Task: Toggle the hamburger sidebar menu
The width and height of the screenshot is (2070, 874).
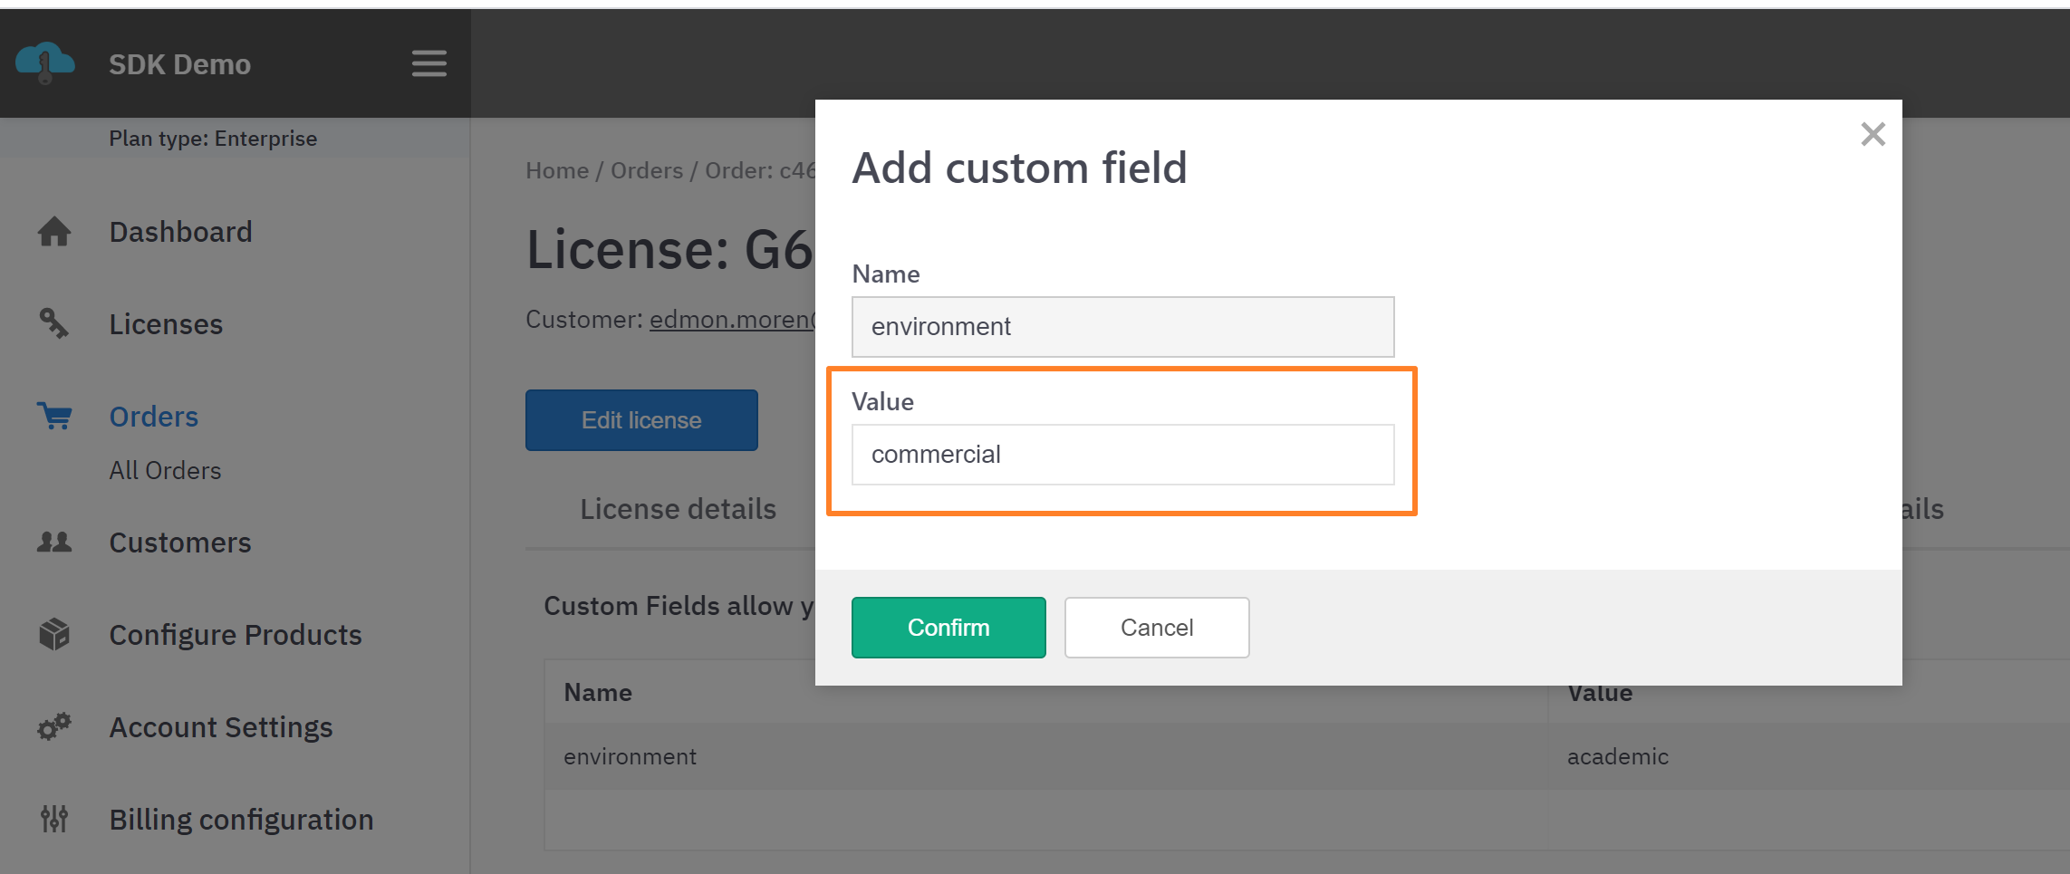Action: [428, 63]
